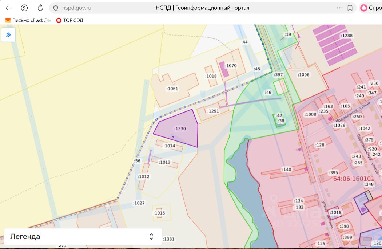This screenshot has width=382, height=249.
Task: Select the address field nspd.gov.ru
Action: pos(76,8)
